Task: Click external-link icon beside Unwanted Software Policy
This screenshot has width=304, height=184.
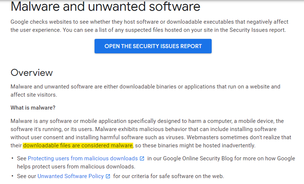Action: 108,176
